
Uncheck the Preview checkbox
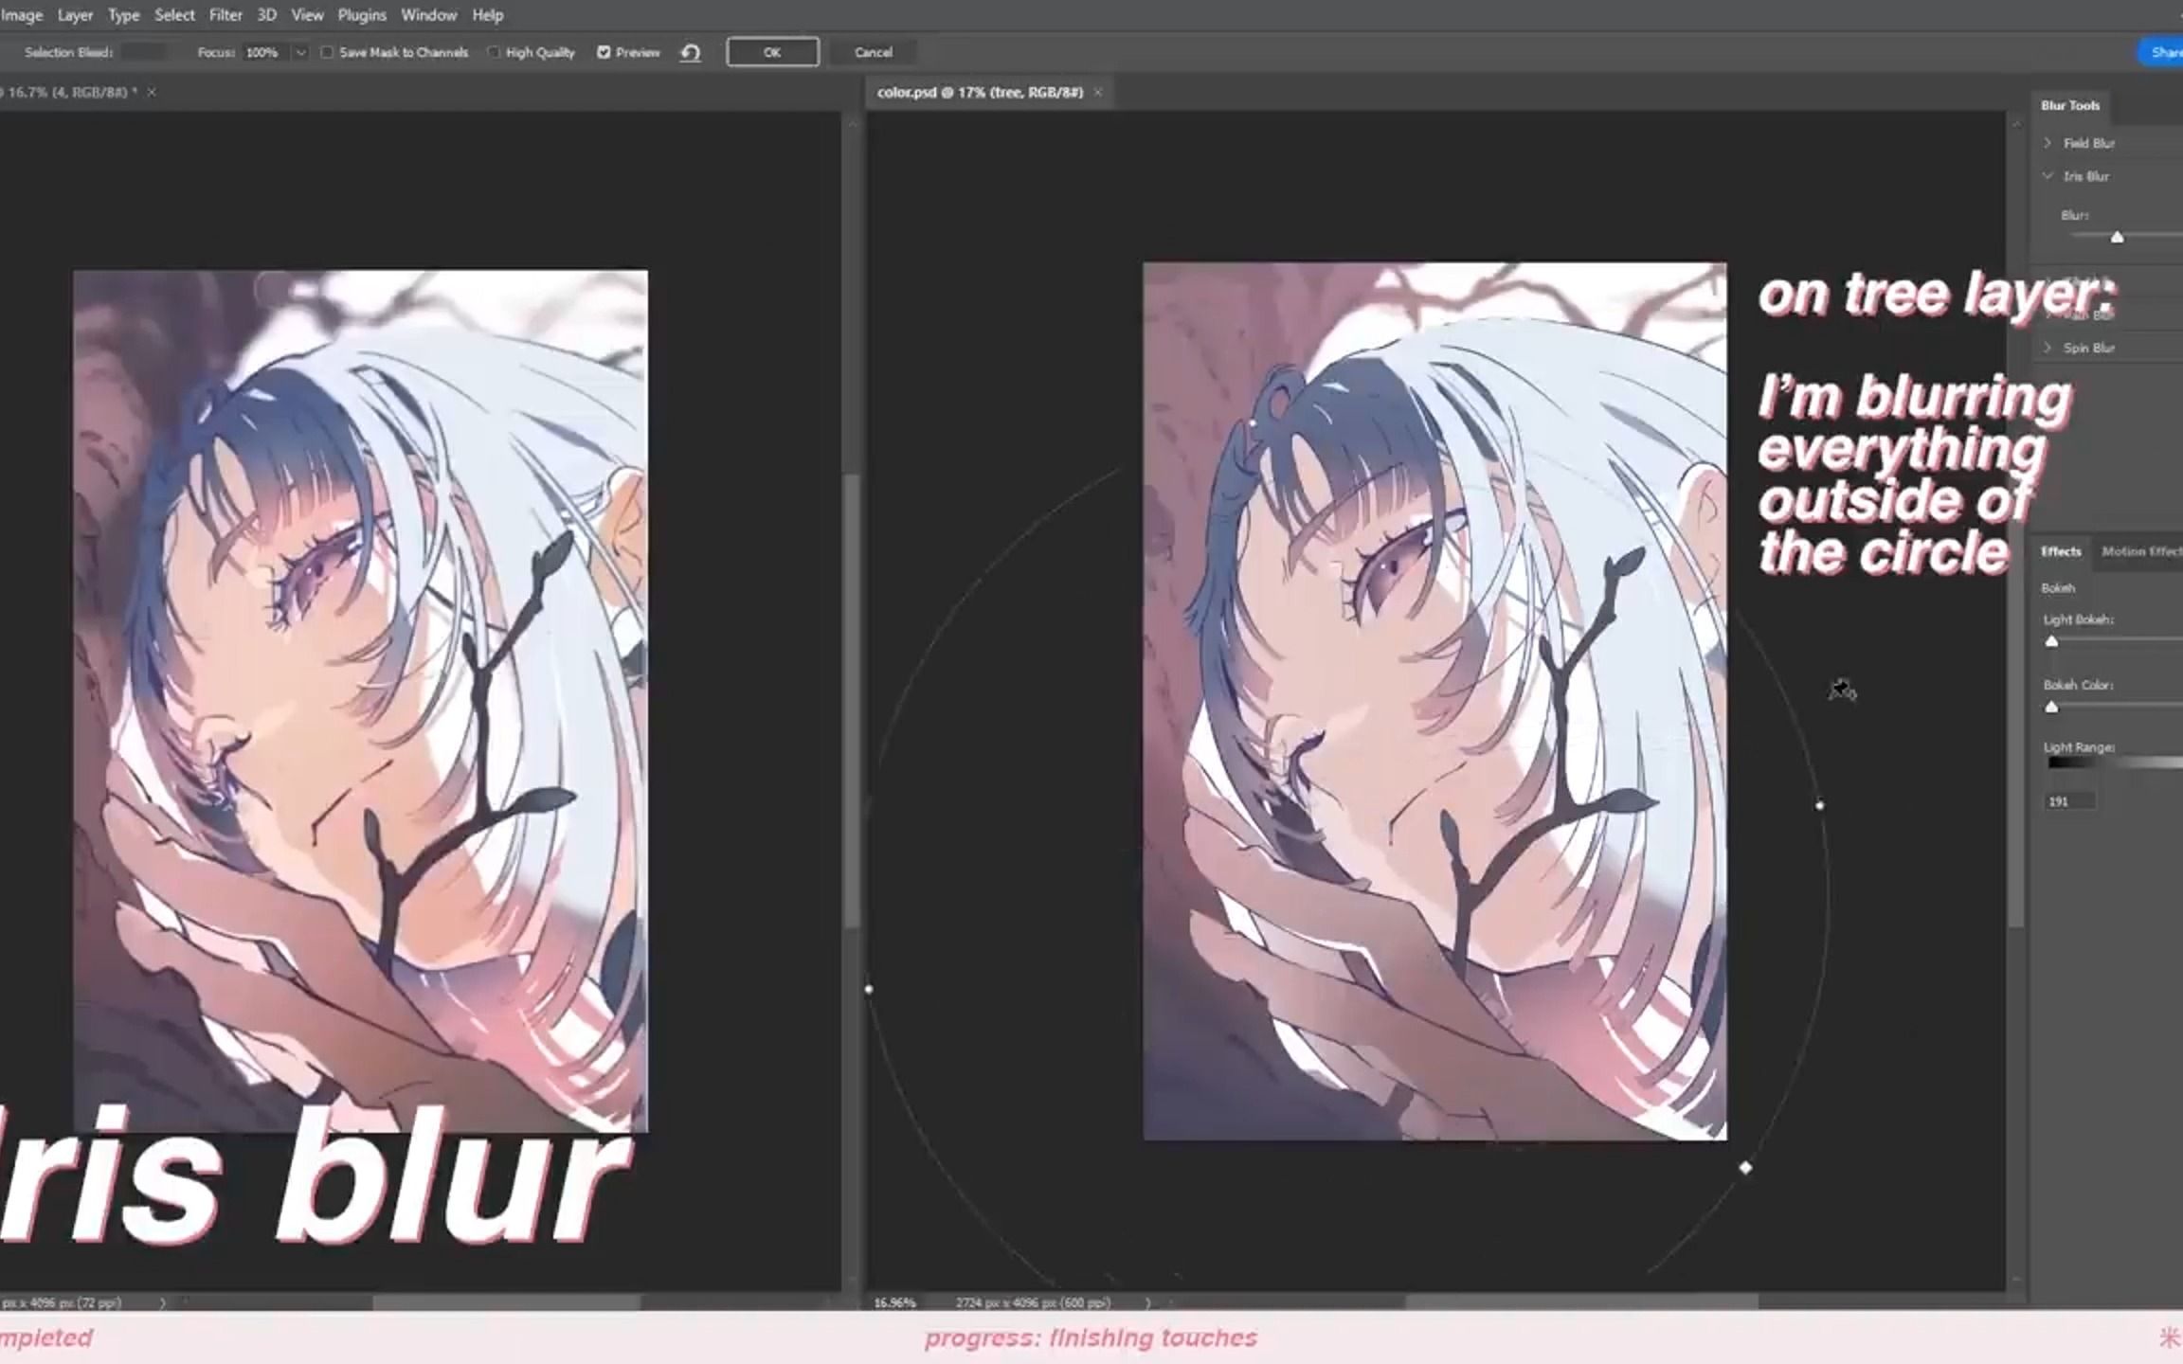point(604,53)
